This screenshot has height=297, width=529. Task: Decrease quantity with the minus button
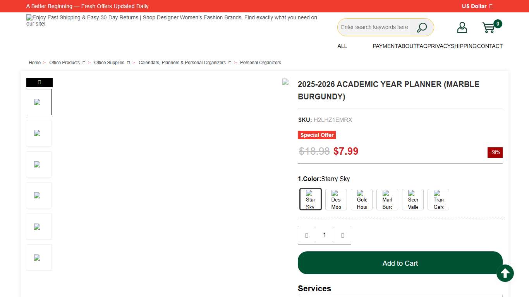pyautogui.click(x=306, y=235)
